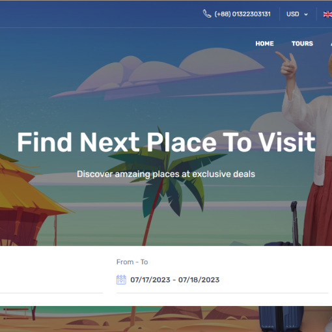Click the Find Next Place To Visit heading
Image resolution: width=332 pixels, height=332 pixels.
tap(166, 142)
